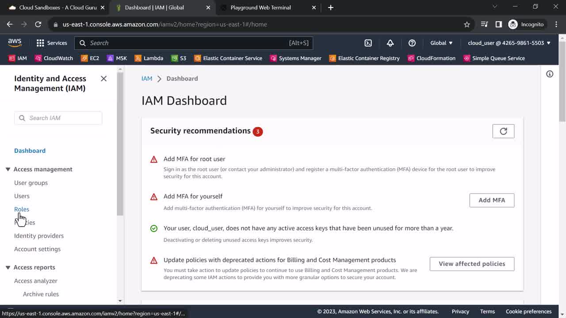Open Roles in IAM sidebar

point(22,209)
